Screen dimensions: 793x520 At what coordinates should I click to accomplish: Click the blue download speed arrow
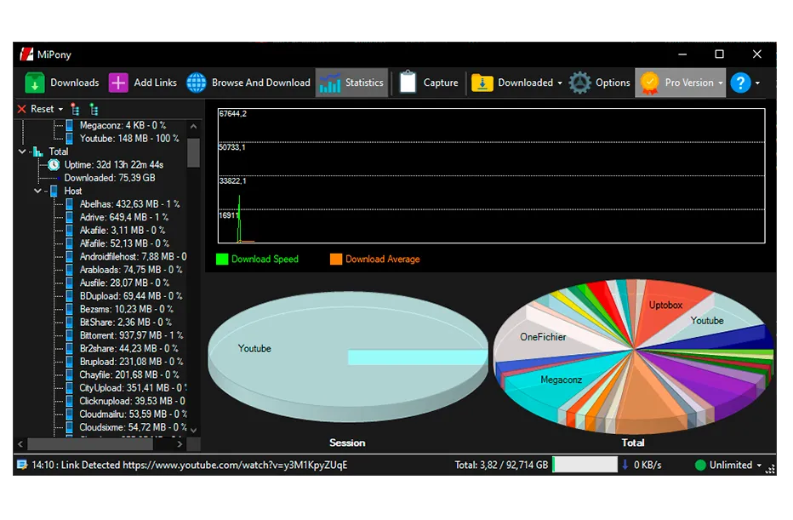tap(625, 465)
